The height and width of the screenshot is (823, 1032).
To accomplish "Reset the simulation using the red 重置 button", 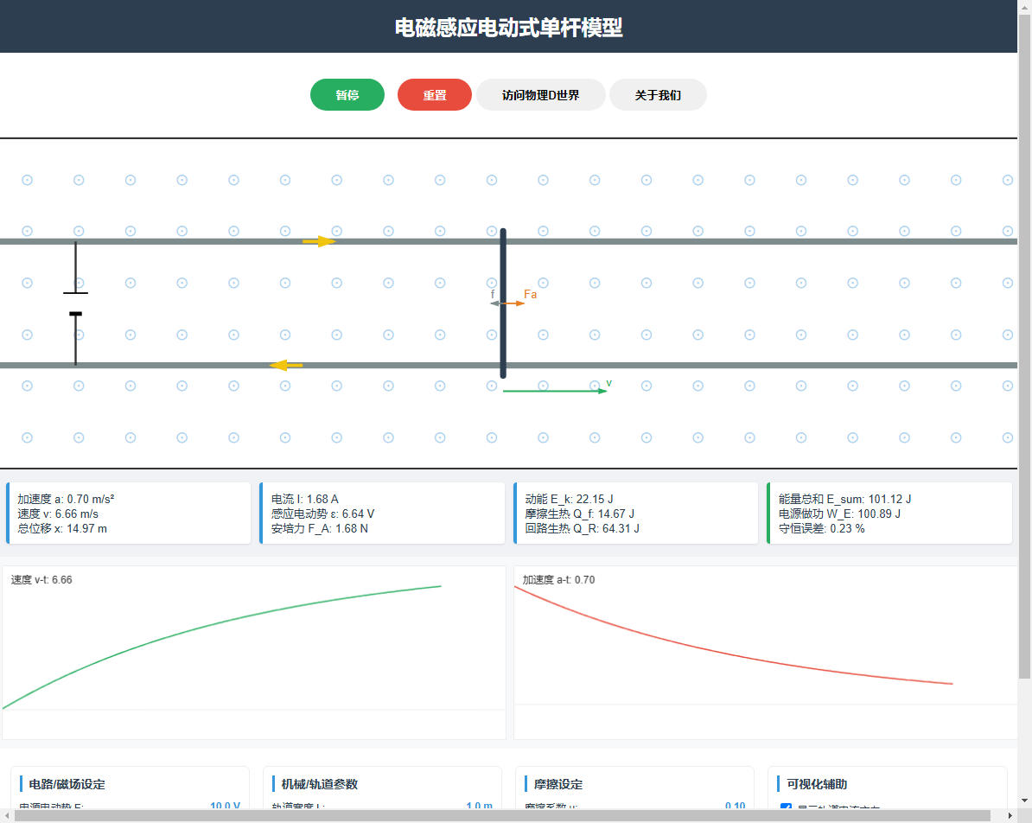I will coord(434,95).
